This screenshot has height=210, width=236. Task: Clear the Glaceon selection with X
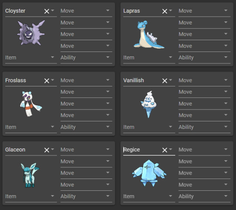pyautogui.click(x=47, y=150)
